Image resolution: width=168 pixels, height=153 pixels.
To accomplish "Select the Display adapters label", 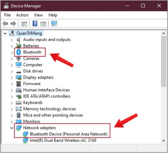I will coord(38,77).
